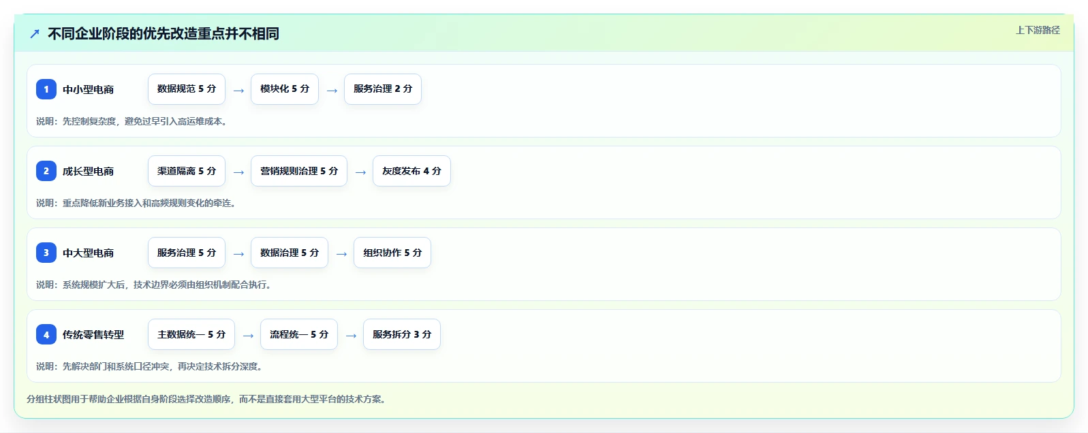Select the 流程统一 5 分 chip
Screen dimensions: 1088x433
click(x=299, y=334)
